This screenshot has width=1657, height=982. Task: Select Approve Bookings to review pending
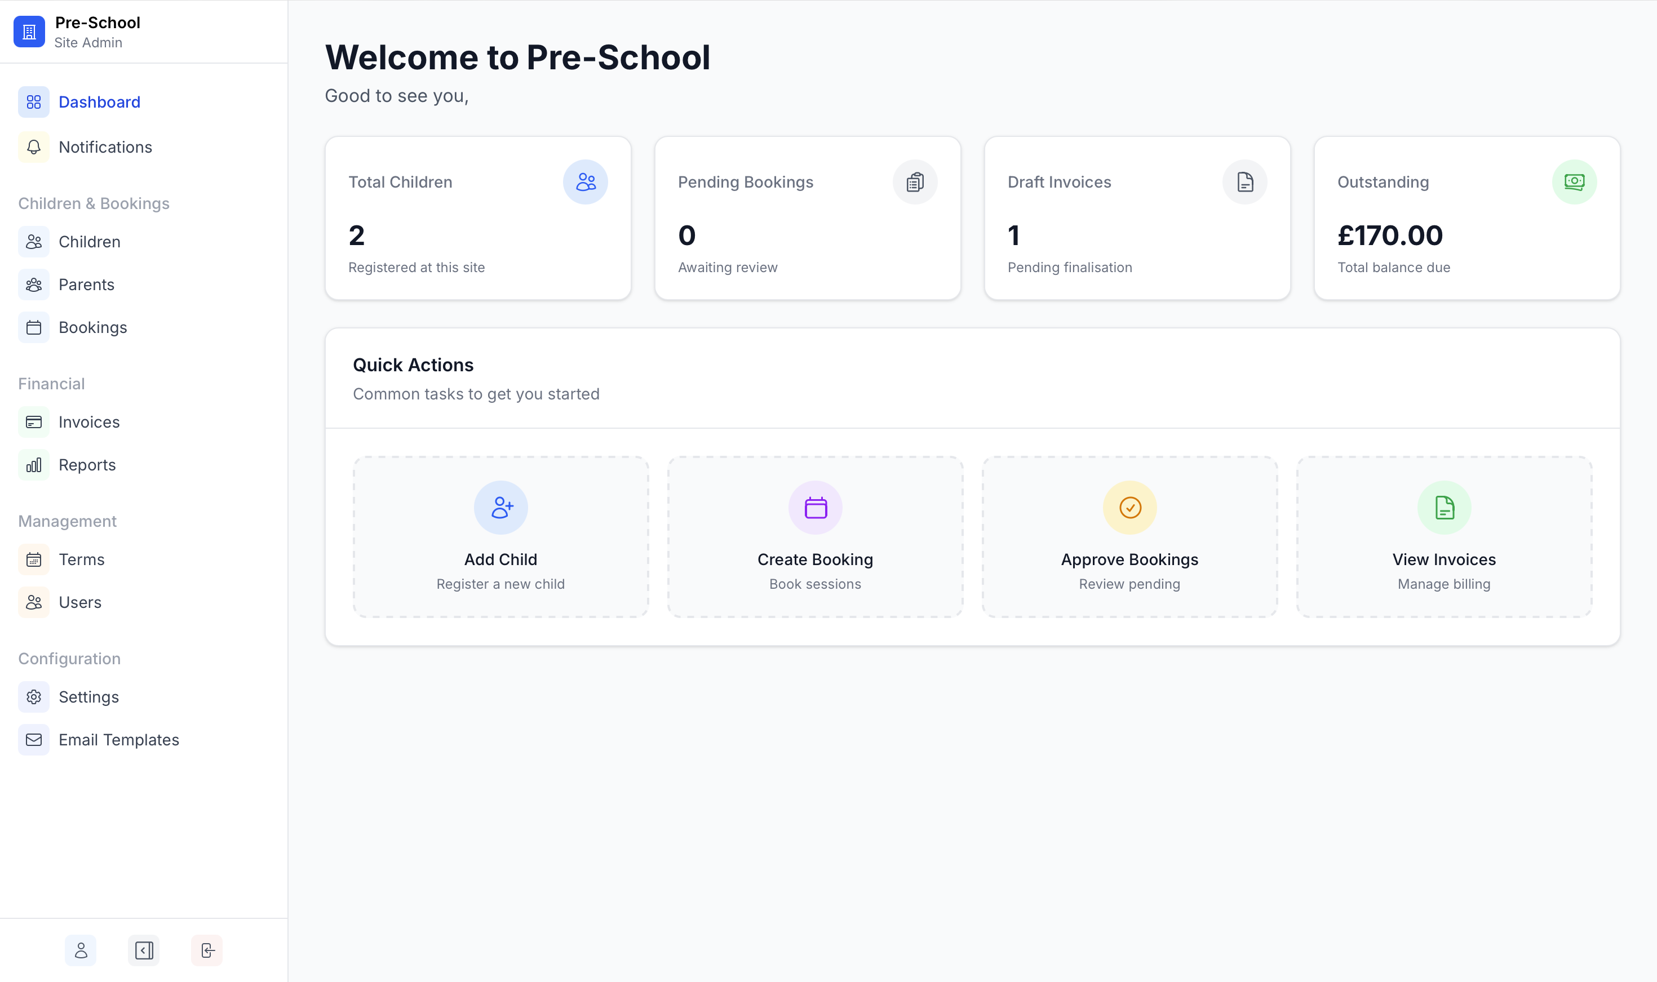point(1129,537)
